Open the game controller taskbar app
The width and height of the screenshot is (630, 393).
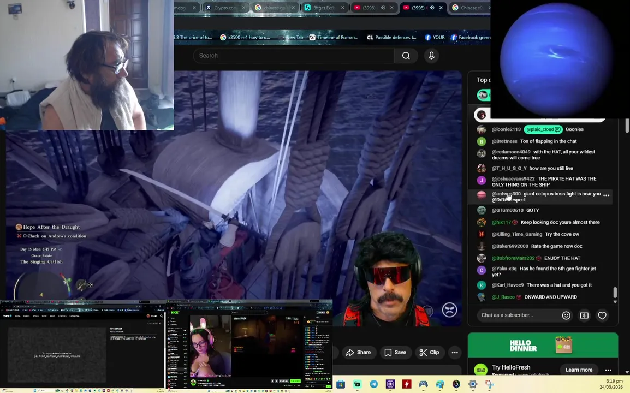tap(423, 384)
